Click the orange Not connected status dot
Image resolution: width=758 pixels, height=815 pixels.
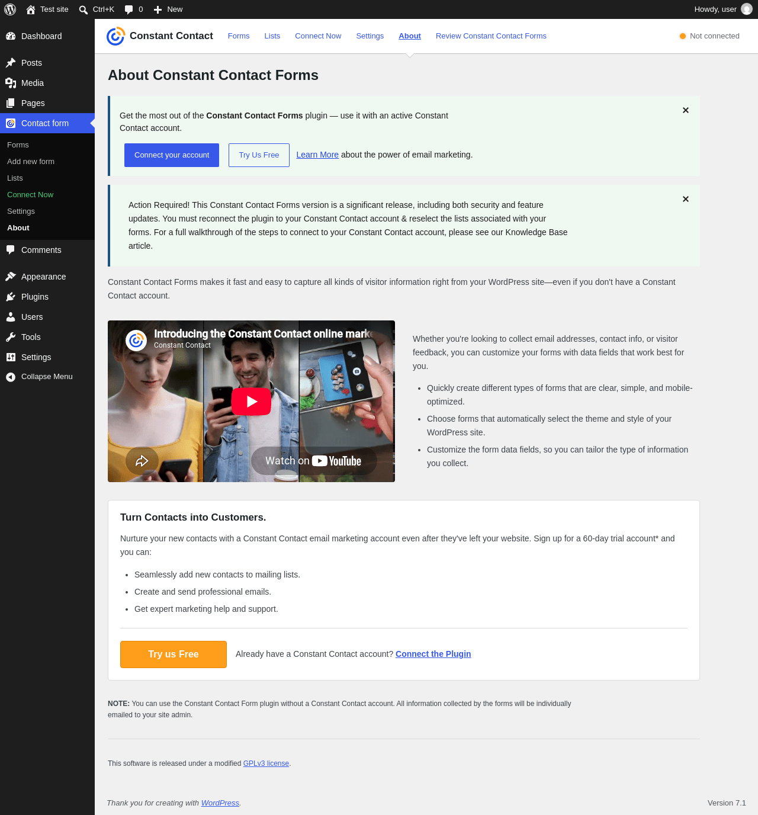683,36
